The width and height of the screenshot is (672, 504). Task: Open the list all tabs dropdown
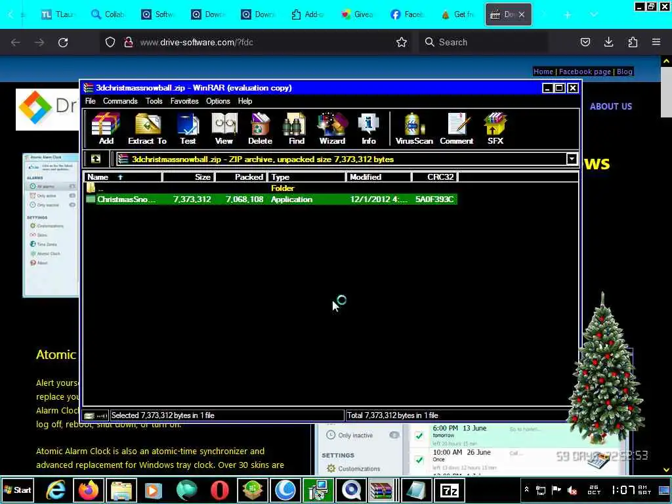coord(593,14)
